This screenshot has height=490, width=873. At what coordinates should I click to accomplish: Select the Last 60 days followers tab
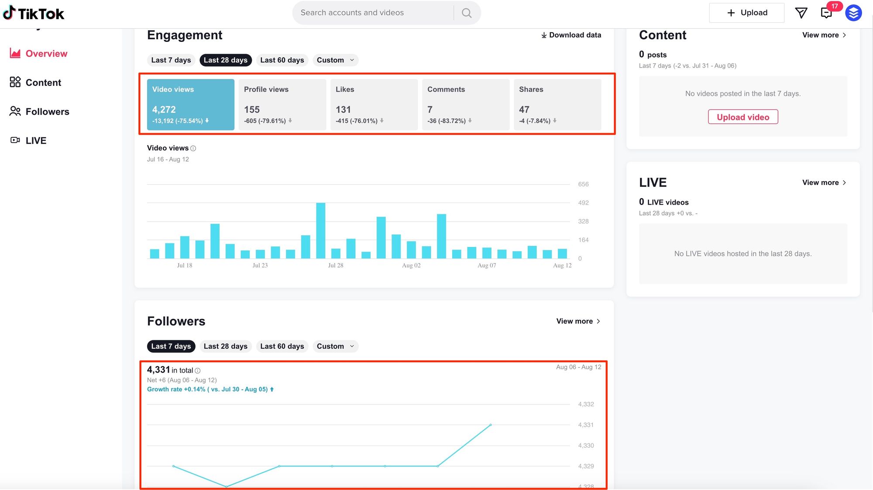click(282, 346)
